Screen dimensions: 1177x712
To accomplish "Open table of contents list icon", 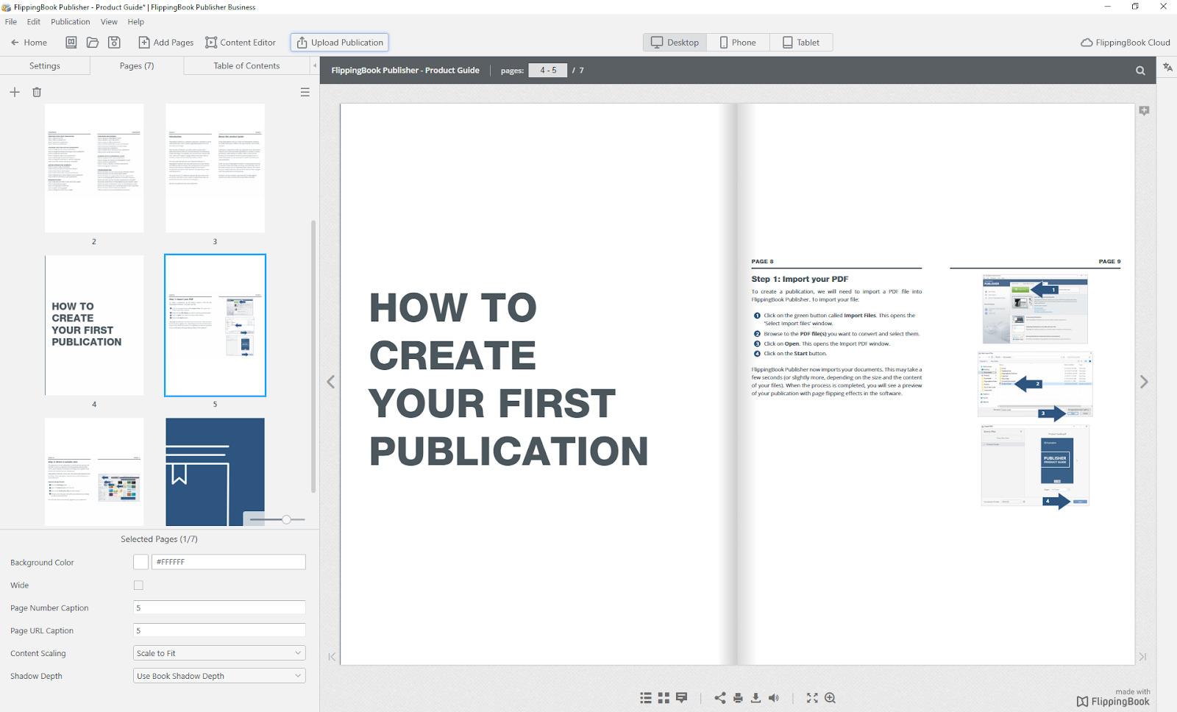I will click(646, 698).
